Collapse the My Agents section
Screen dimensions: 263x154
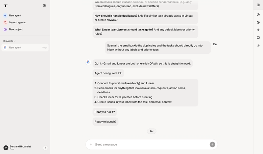(9, 41)
